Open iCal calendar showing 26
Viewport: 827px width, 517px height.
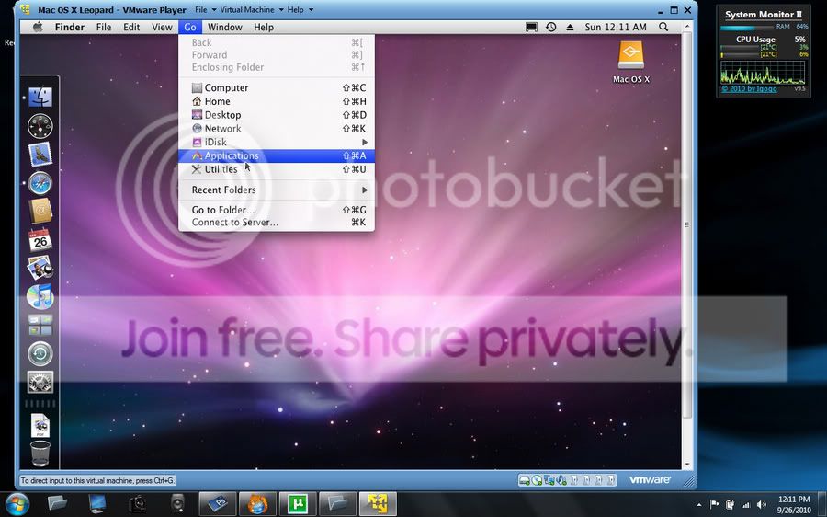(x=40, y=240)
